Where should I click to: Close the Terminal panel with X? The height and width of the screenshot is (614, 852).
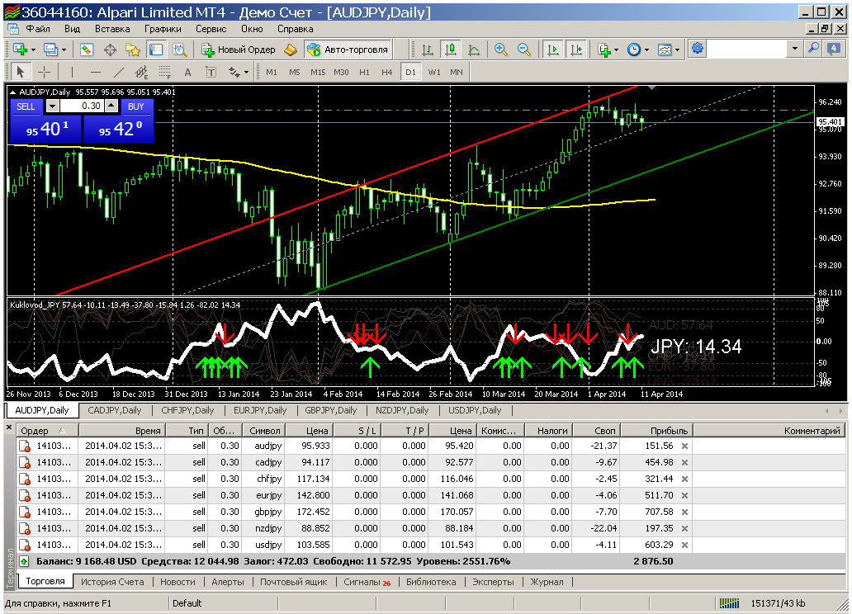coord(9,427)
